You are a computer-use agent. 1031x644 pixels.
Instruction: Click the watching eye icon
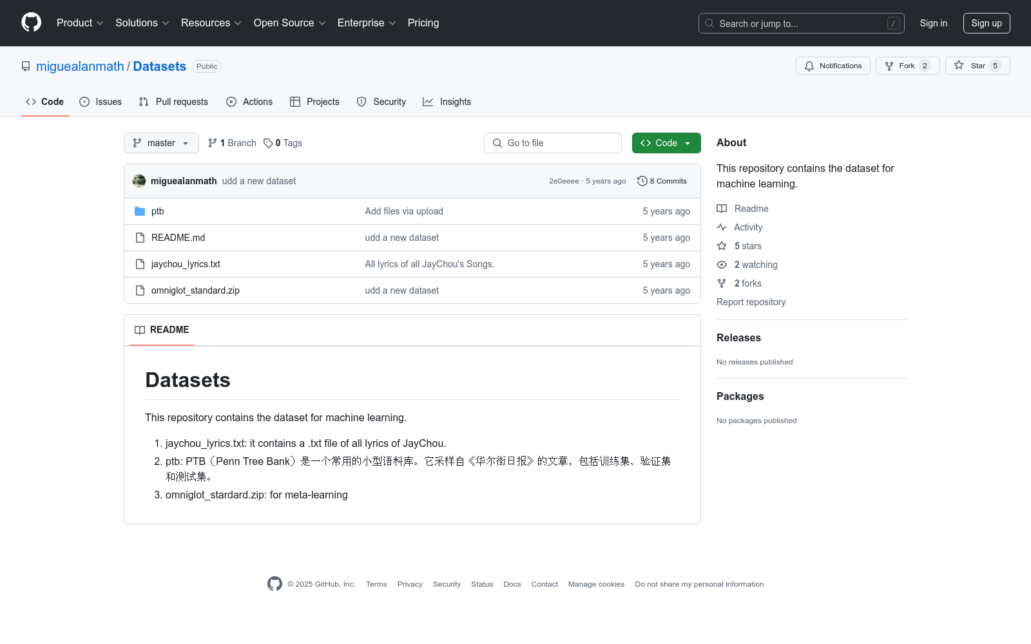(722, 265)
